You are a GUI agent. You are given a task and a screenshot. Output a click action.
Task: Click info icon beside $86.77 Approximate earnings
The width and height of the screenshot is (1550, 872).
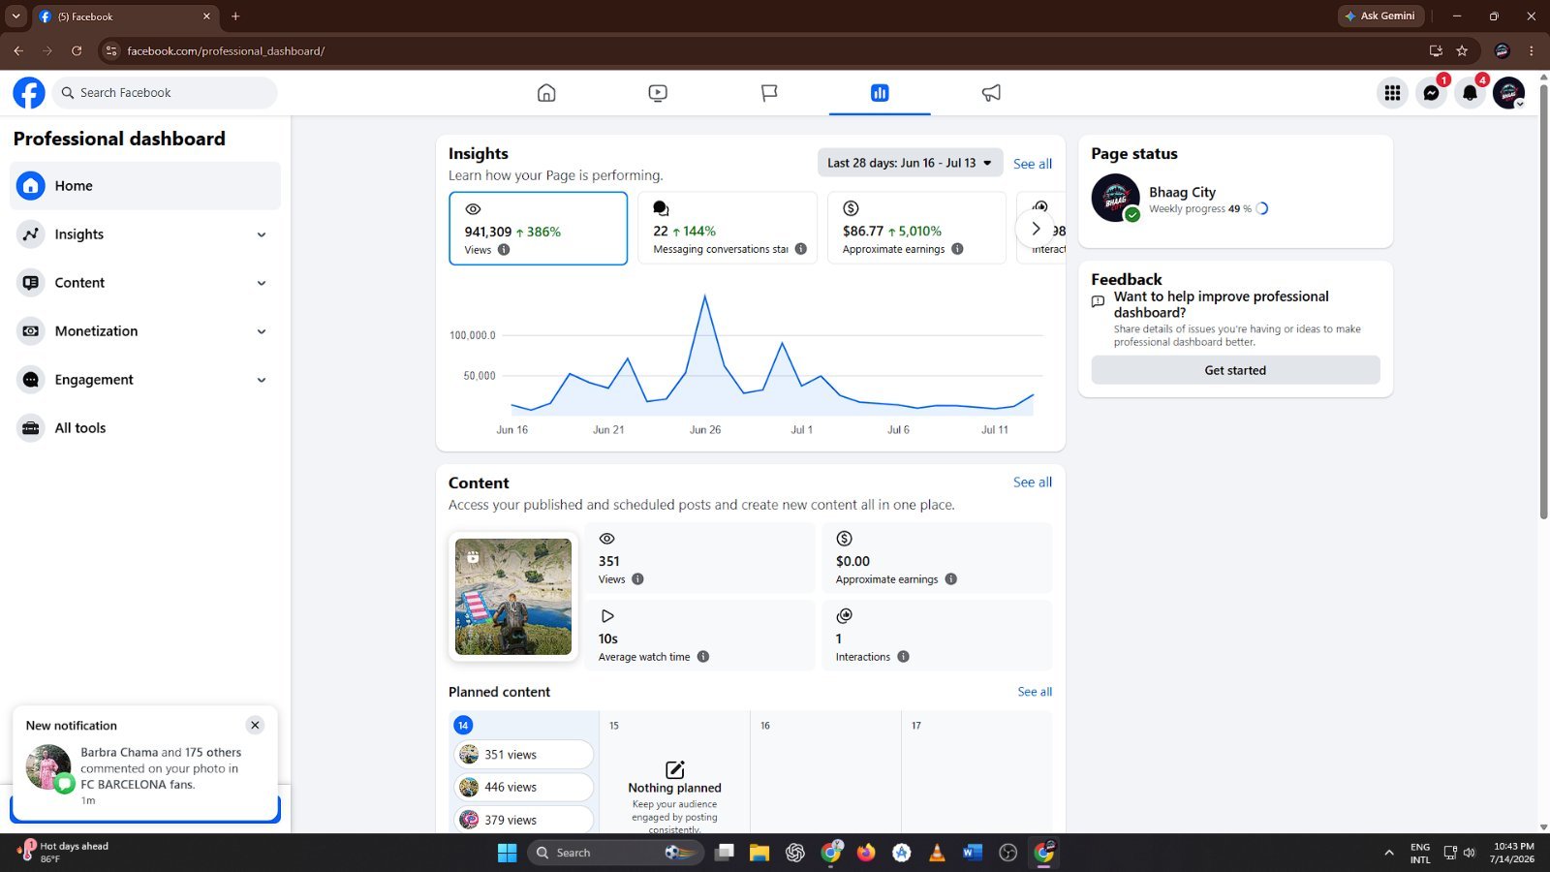957,249
